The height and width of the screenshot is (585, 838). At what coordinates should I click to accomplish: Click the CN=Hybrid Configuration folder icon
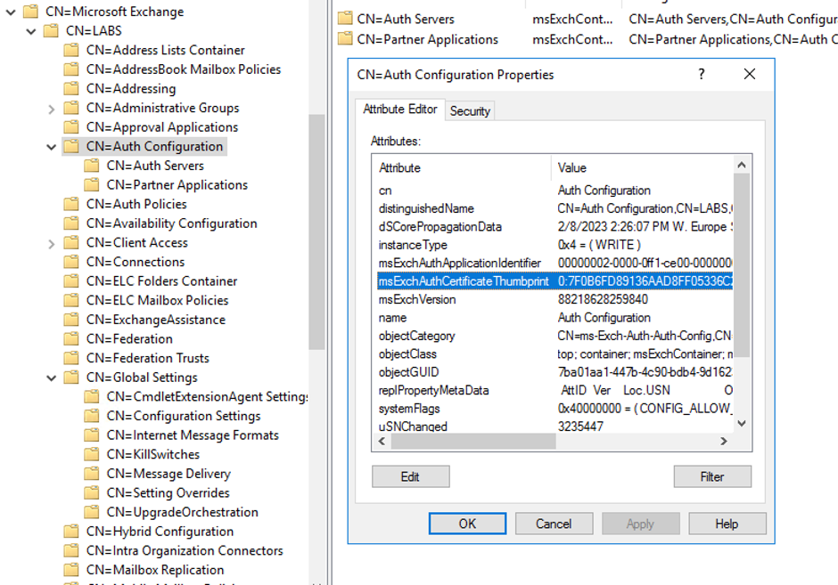tap(71, 531)
